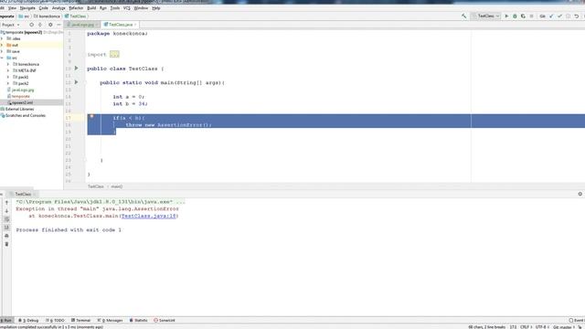Click the Git commit checkmark icon
The height and width of the screenshot is (329, 585).
click(559, 16)
